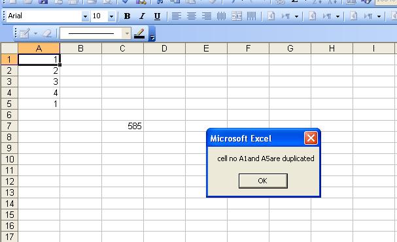Open the font size dropdown
This screenshot has width=397, height=242.
coord(111,16)
